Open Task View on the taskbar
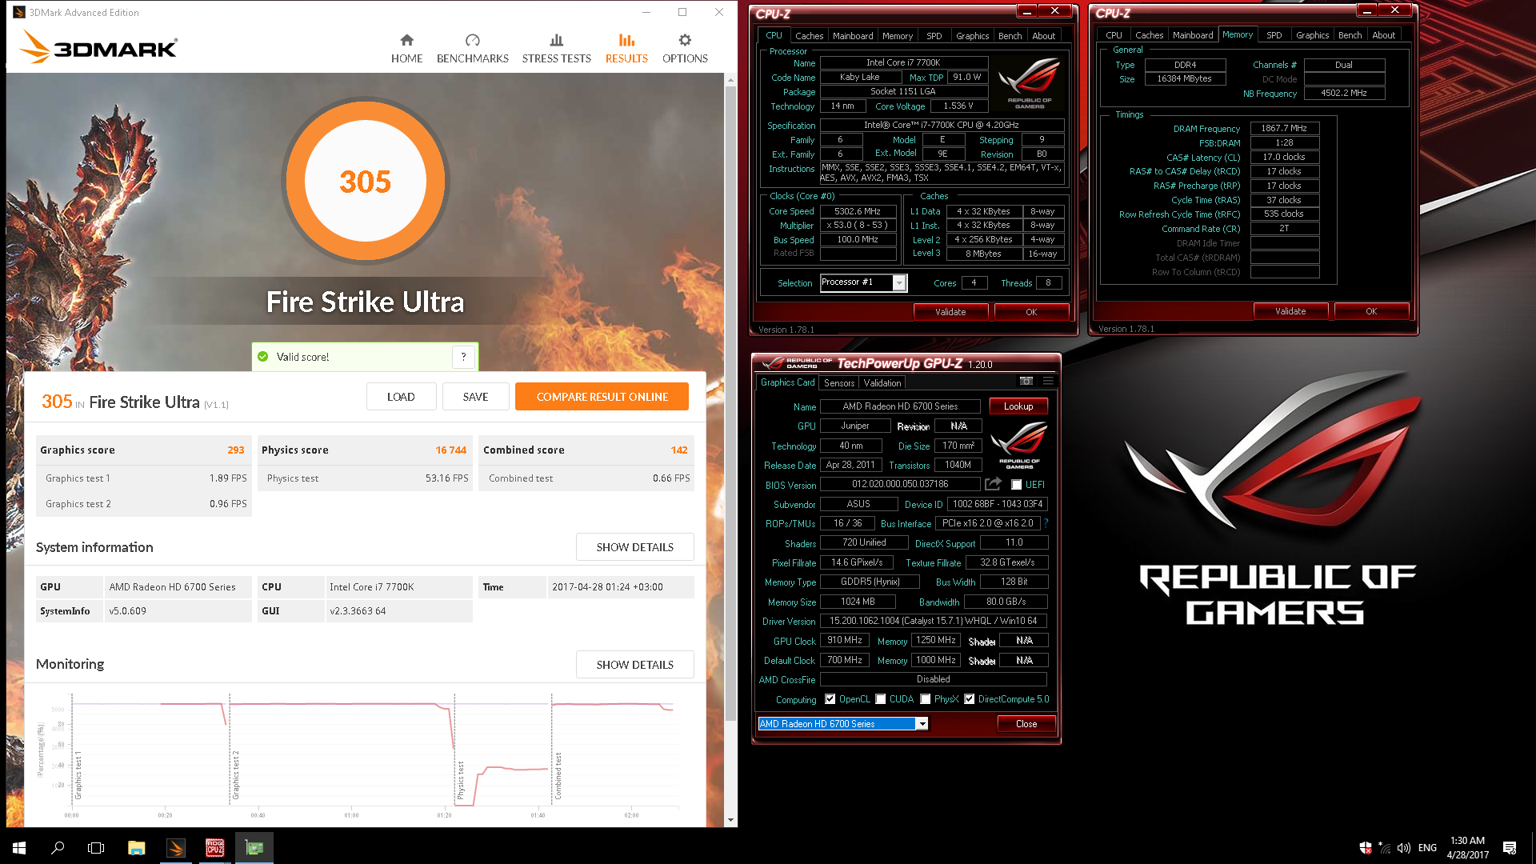This screenshot has height=864, width=1536. pyautogui.click(x=96, y=848)
